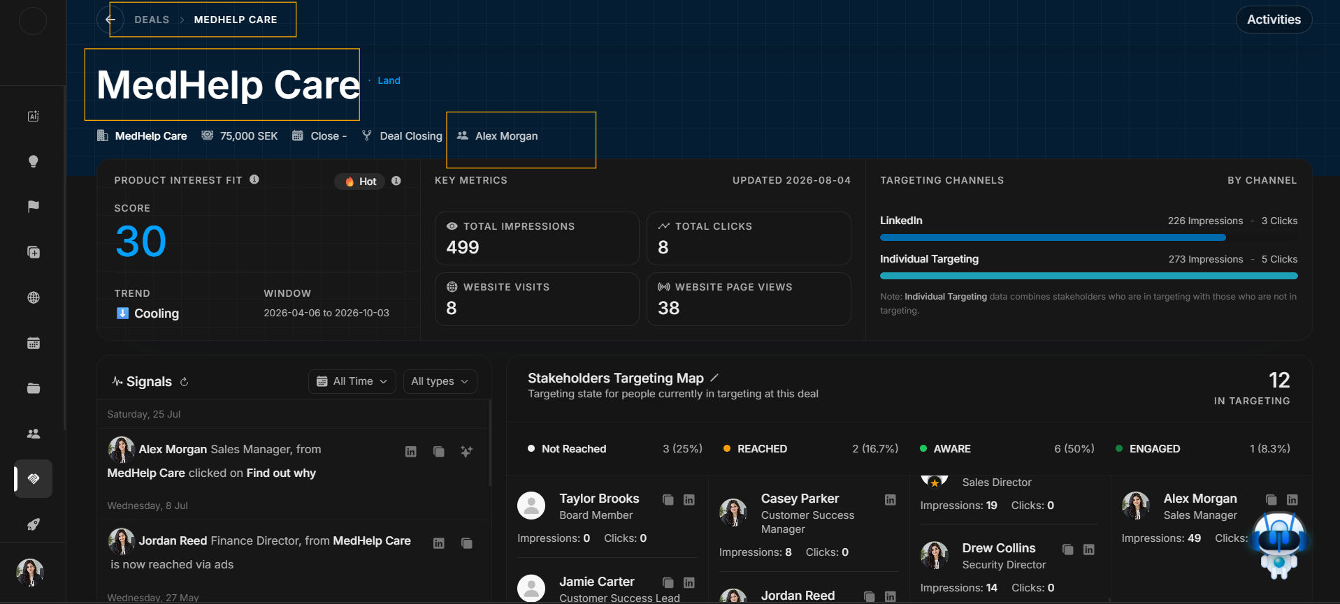Click the Close date field

click(329, 136)
